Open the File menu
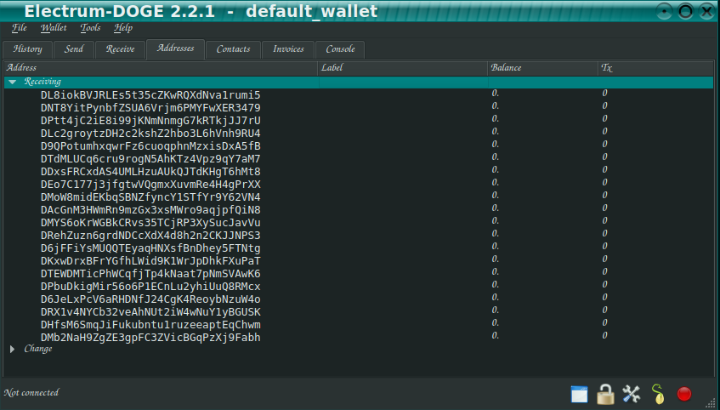The height and width of the screenshot is (410, 720). tap(20, 28)
